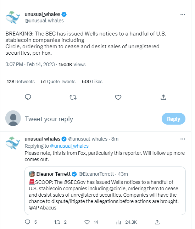195x229 pixels.
Task: Open @unusual_whales link in Replying to line
Action: click(69, 146)
